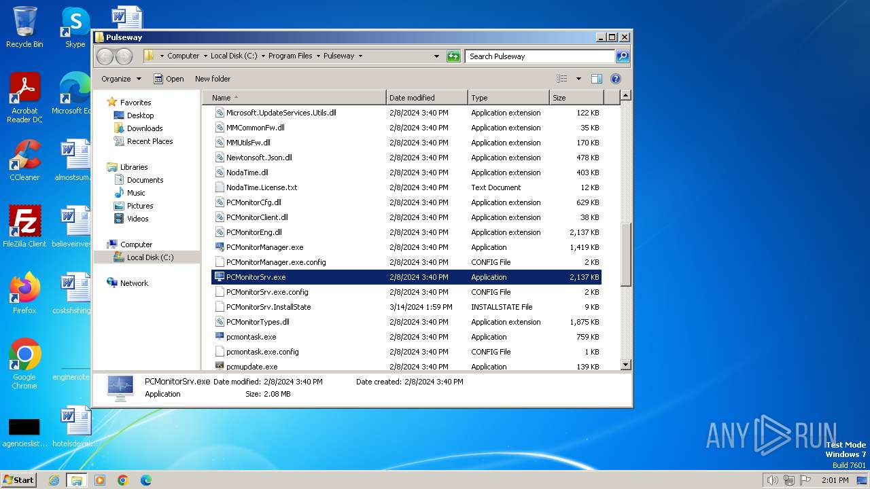Select Microsoft.UpdateServices.Utils.dll file
Image resolution: width=870 pixels, height=489 pixels.
(406, 113)
